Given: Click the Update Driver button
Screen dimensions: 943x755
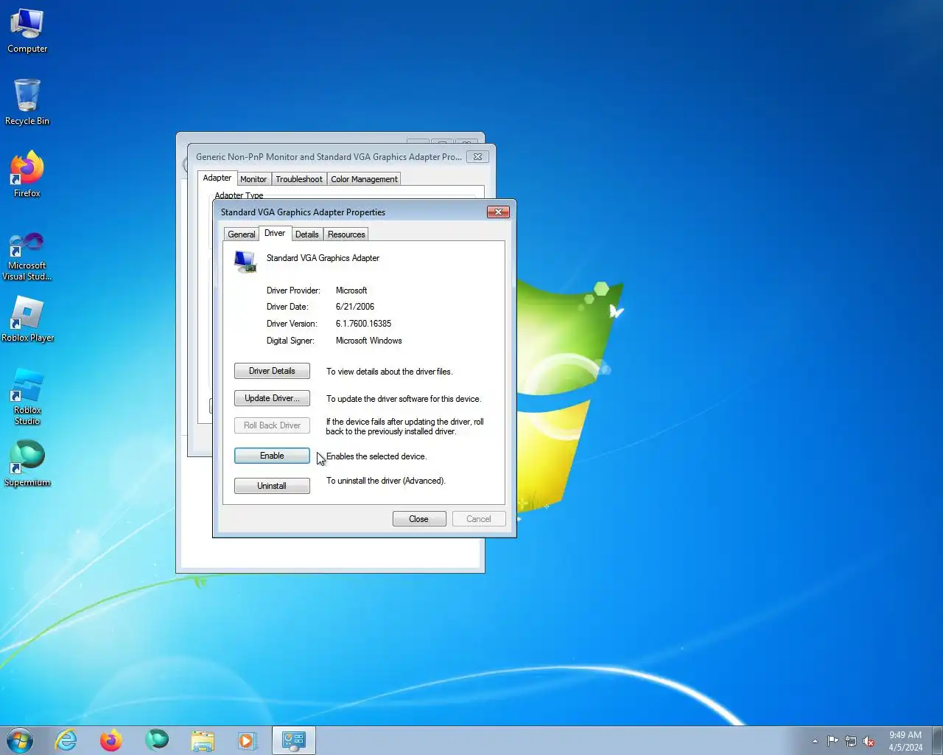Looking at the screenshot, I should tap(272, 398).
